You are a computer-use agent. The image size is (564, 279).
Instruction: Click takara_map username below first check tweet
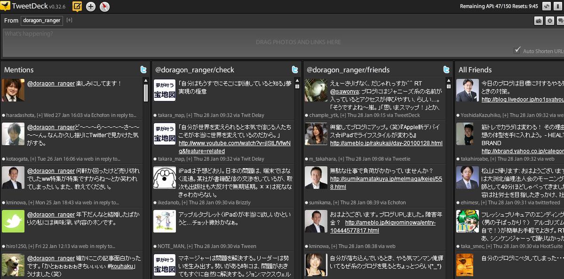(171, 115)
